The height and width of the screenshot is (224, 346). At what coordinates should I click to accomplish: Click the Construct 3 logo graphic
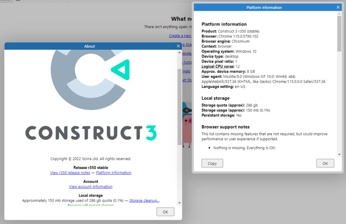(90, 80)
